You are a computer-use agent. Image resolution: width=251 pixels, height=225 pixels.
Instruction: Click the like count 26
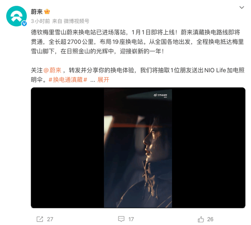[x=210, y=219]
